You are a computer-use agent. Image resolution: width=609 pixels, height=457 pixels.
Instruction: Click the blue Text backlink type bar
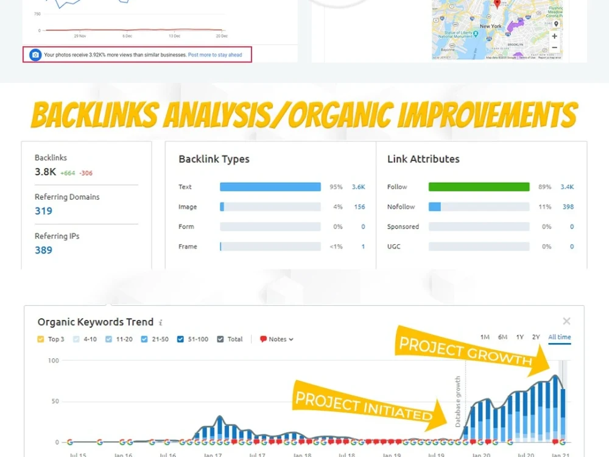[x=270, y=187]
